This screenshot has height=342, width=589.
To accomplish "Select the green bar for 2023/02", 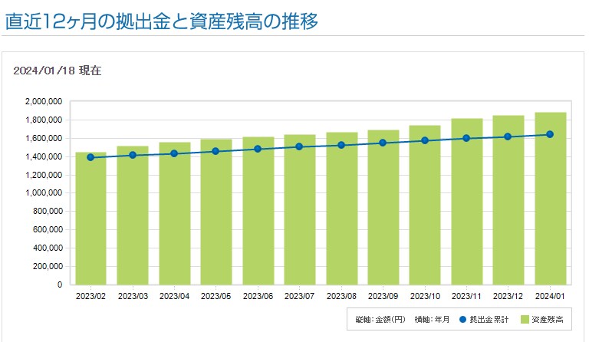I will [x=91, y=219].
